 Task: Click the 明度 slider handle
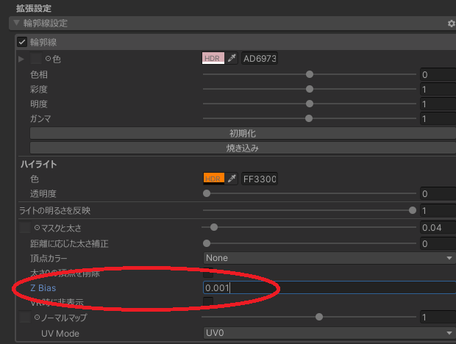(x=310, y=104)
